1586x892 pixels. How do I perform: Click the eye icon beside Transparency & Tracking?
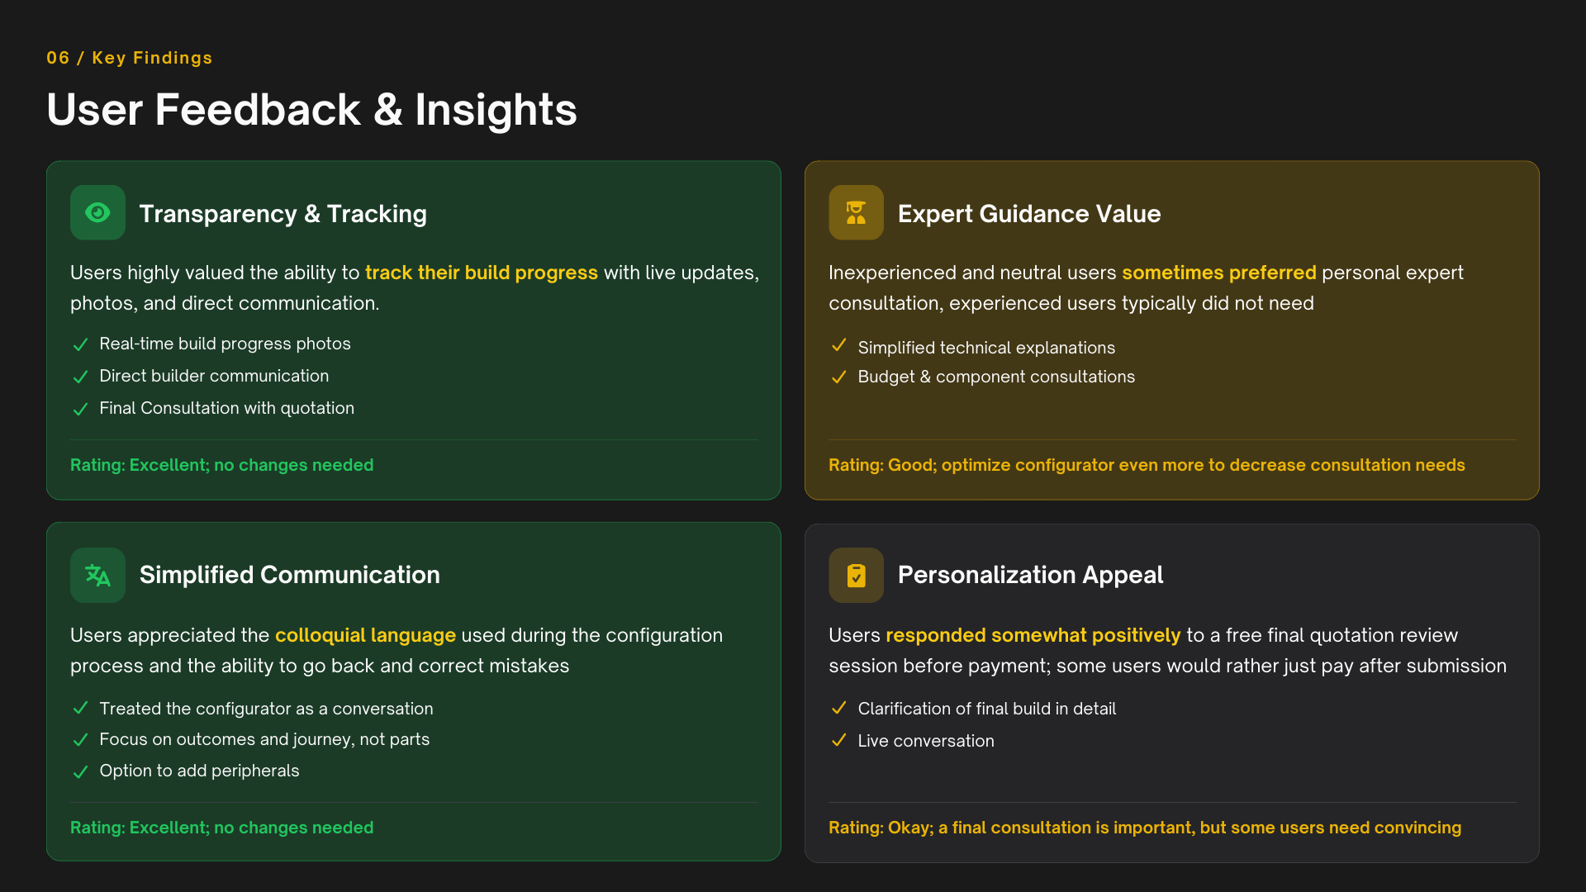click(97, 213)
